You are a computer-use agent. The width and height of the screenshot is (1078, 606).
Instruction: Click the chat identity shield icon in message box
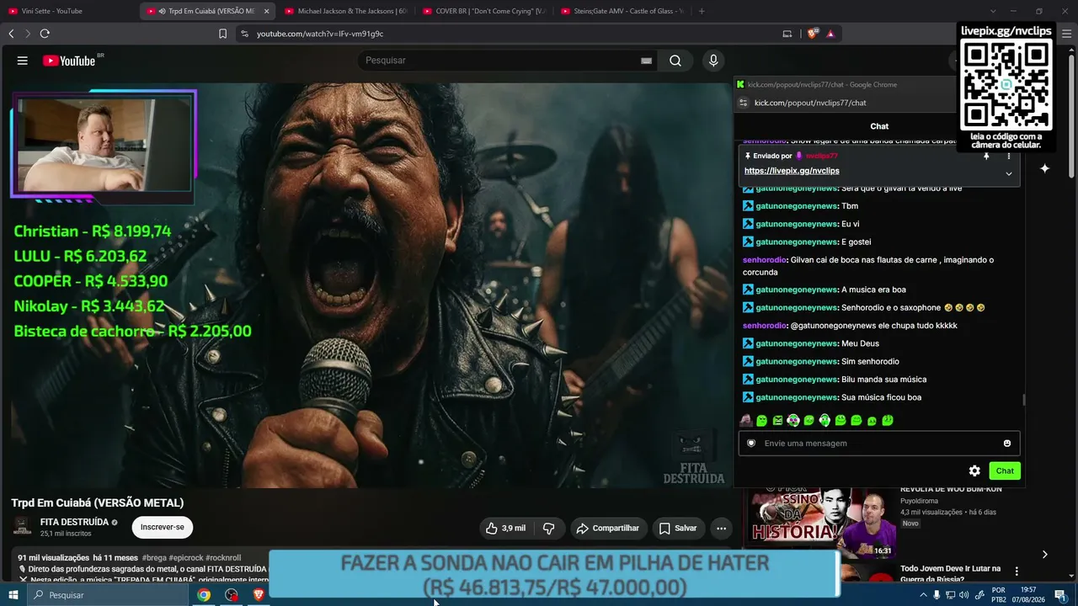pos(751,444)
